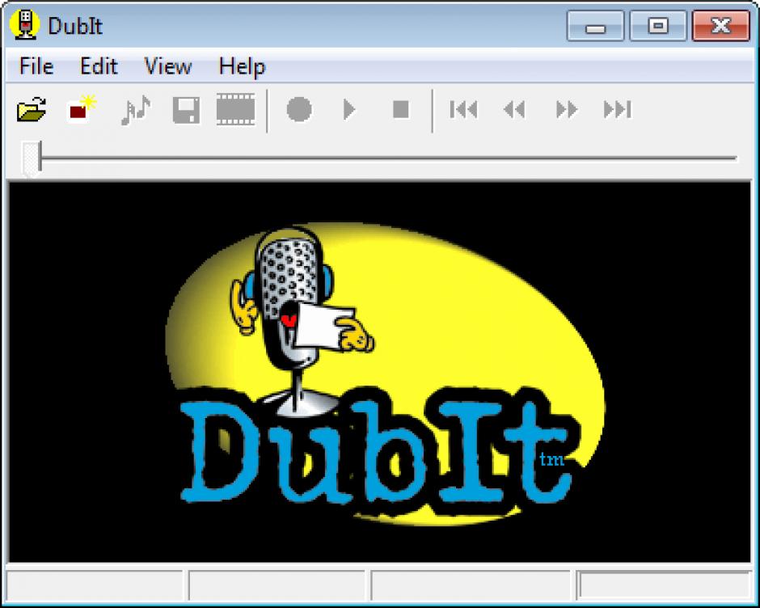
Task: Click the floppy disk save icon
Action: coord(186,110)
